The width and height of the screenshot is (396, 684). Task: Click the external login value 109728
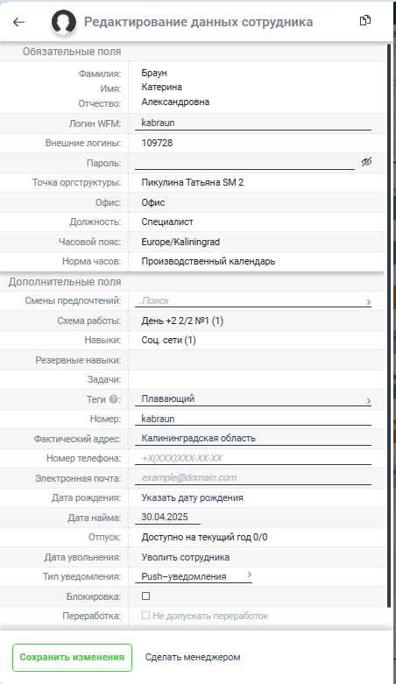157,143
